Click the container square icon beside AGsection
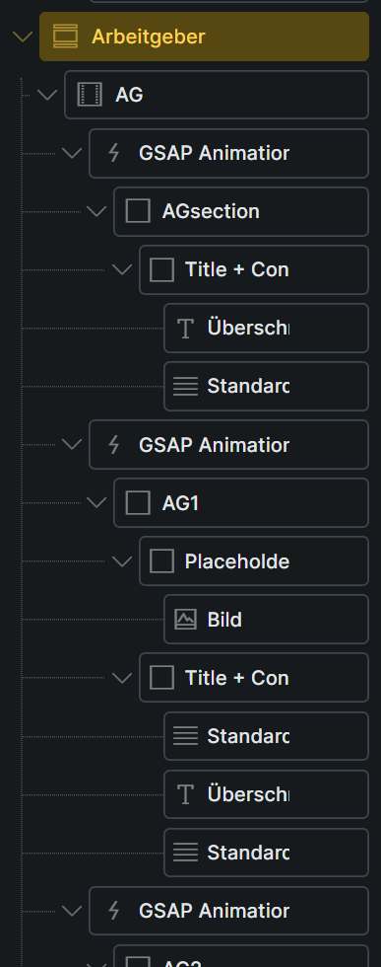Viewport: 381px width, 967px height. point(138,211)
